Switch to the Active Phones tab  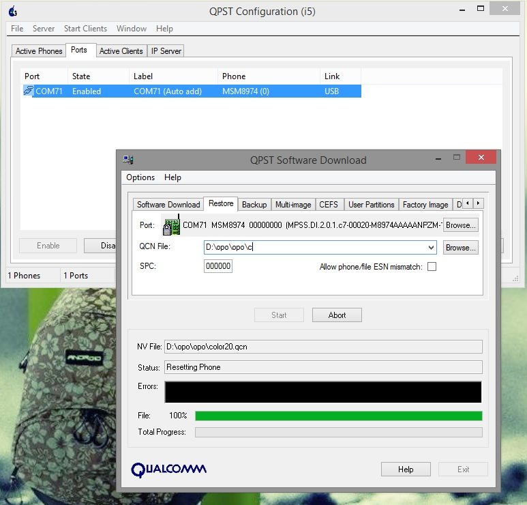click(39, 51)
